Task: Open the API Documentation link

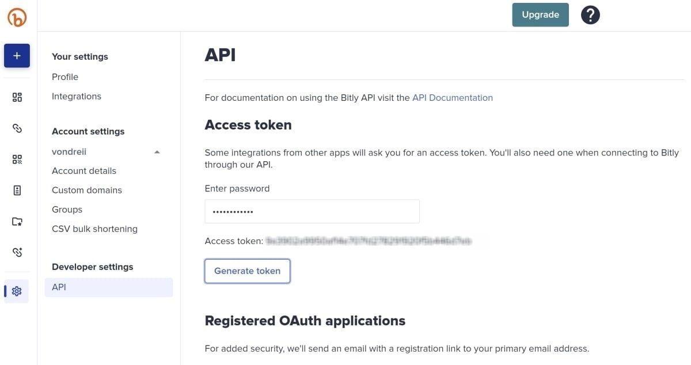Action: tap(453, 97)
